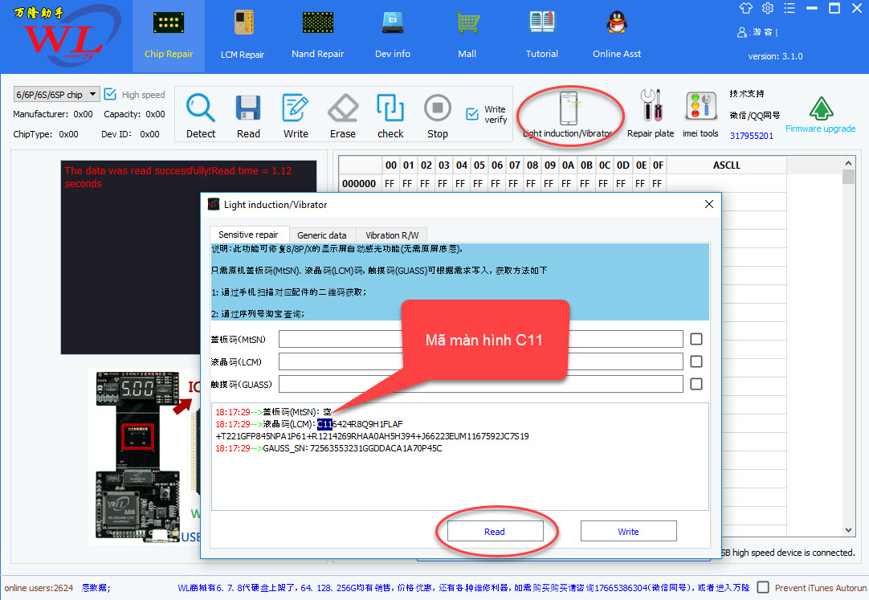869x600 pixels.
Task: Switch to the Generic data tab
Action: [323, 235]
